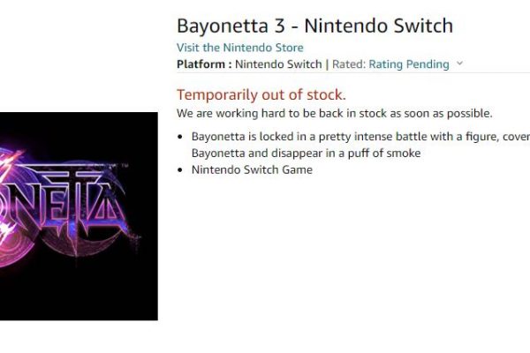
Task: Click the Bayonetta 3 - Nintendo Switch title
Action: pyautogui.click(x=314, y=26)
